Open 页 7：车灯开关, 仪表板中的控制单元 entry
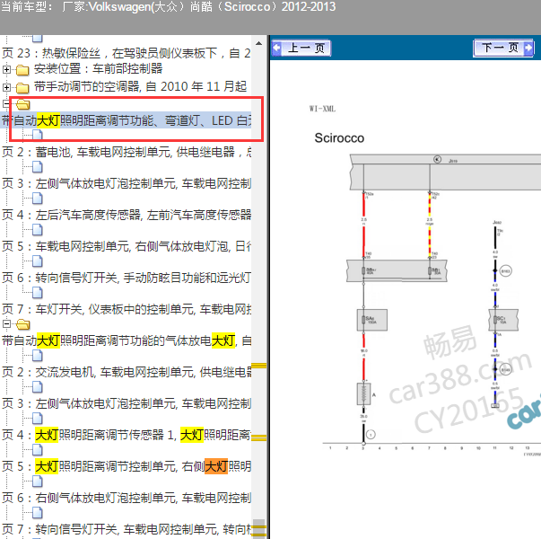Screen dimensions: 541x539 [126, 309]
